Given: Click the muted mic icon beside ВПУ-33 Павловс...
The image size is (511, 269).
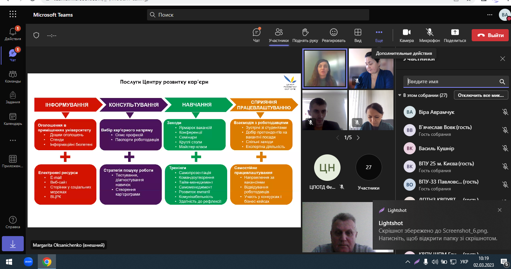Looking at the screenshot, I should (x=505, y=185).
